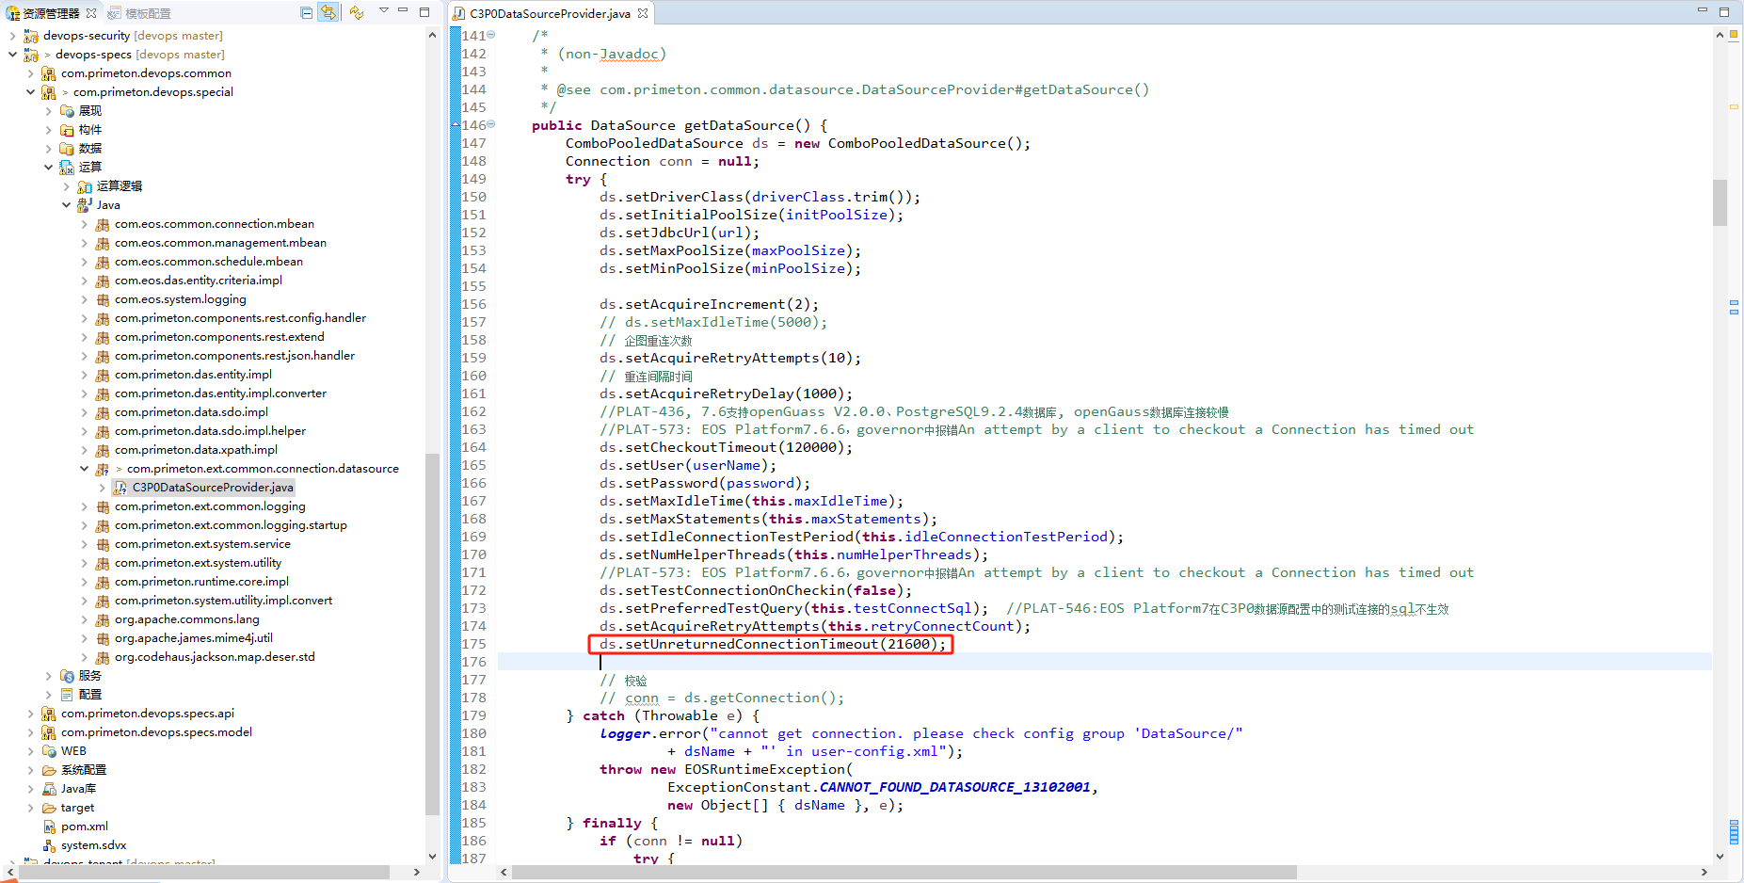Maximize the code editor pane
The height and width of the screenshot is (883, 1744).
[1724, 11]
